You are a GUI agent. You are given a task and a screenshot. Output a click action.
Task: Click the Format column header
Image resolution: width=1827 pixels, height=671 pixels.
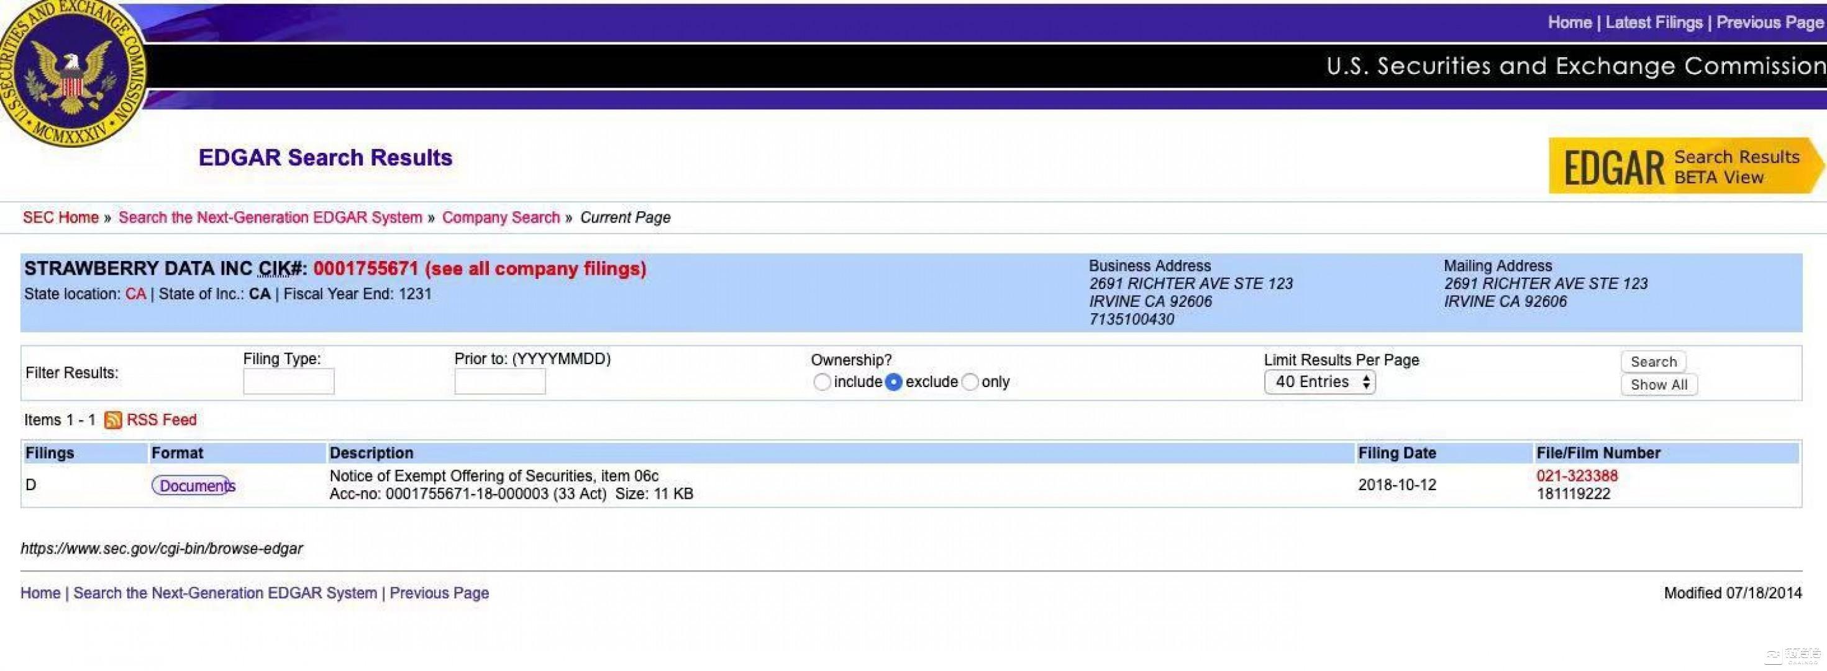177,454
